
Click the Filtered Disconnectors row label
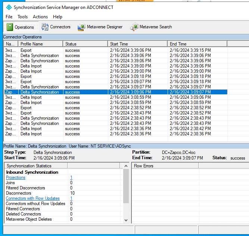tap(25, 188)
